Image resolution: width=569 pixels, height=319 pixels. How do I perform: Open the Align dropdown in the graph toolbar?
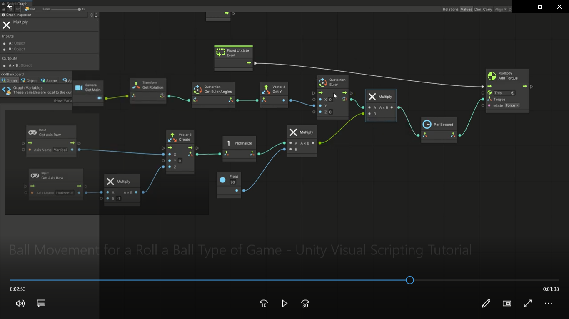(500, 9)
